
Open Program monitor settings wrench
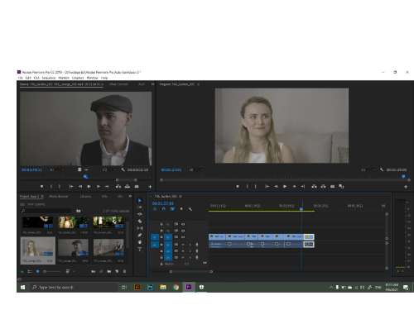click(382, 169)
